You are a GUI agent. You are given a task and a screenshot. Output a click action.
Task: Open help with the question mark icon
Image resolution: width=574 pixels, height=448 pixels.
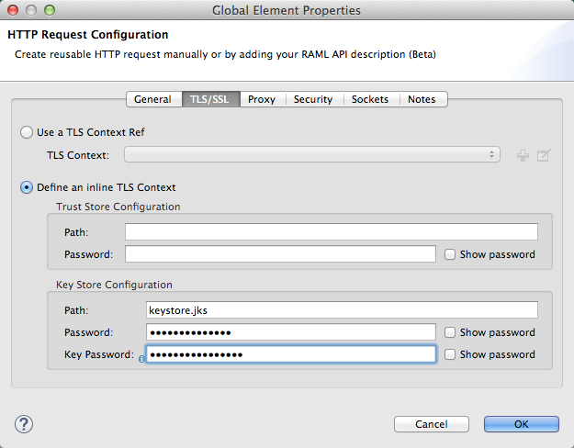[25, 423]
